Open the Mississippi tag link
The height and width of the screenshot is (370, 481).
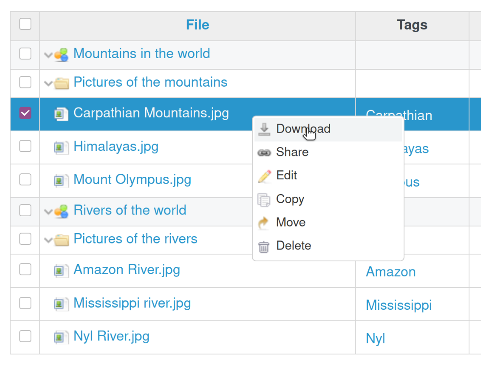click(398, 305)
